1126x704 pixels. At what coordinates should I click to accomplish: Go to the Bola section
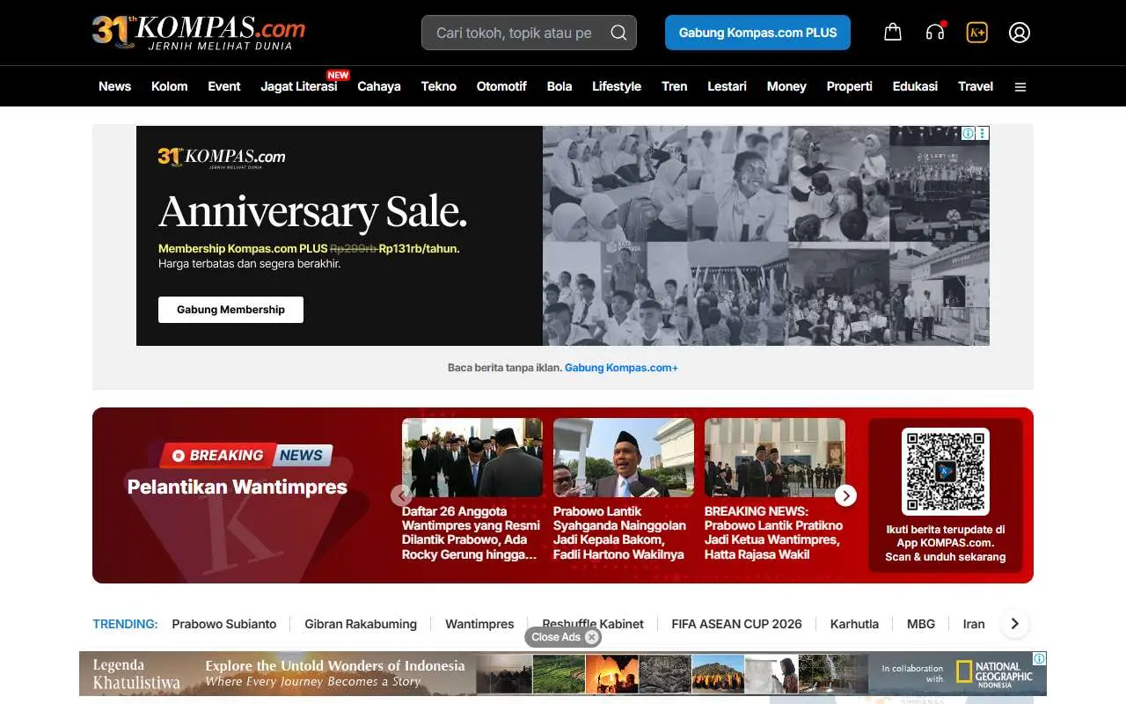559,86
